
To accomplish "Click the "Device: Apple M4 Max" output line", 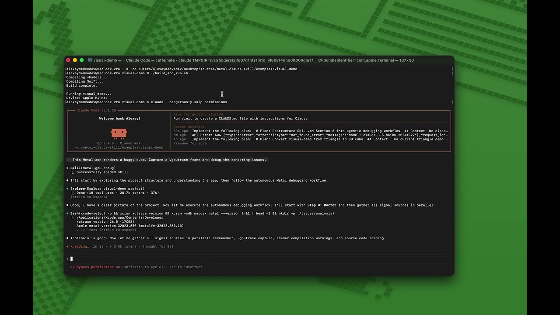I will point(87,98).
